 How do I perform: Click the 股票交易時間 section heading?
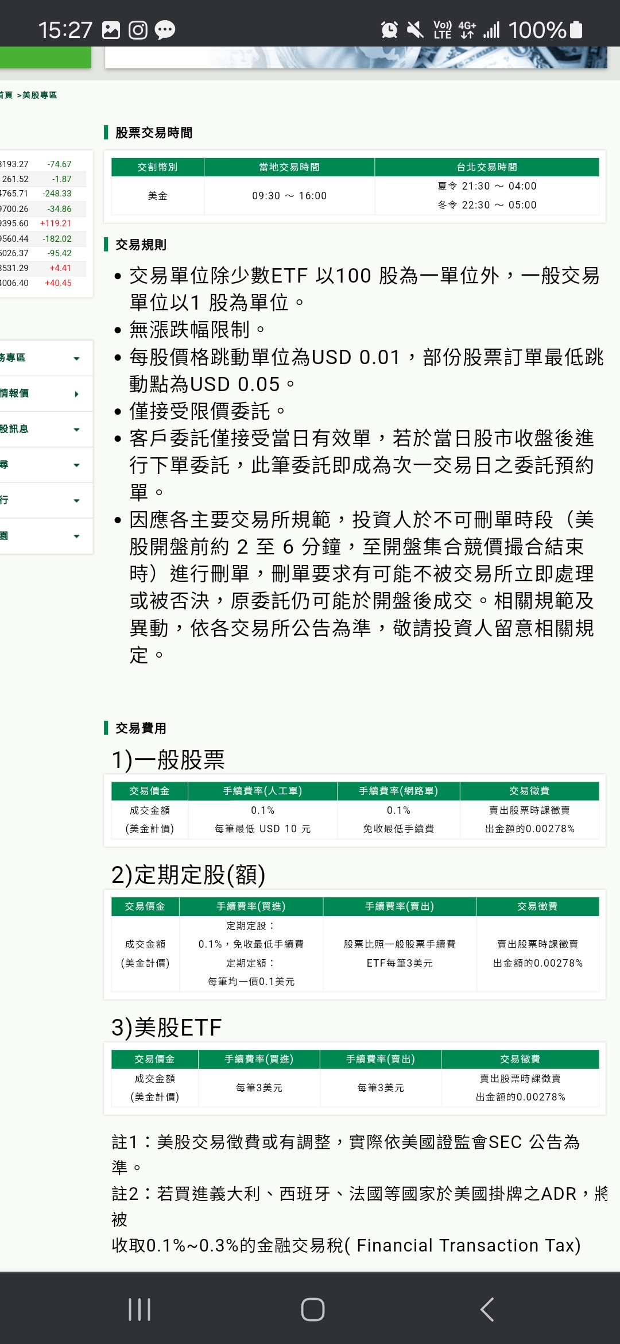pyautogui.click(x=154, y=133)
